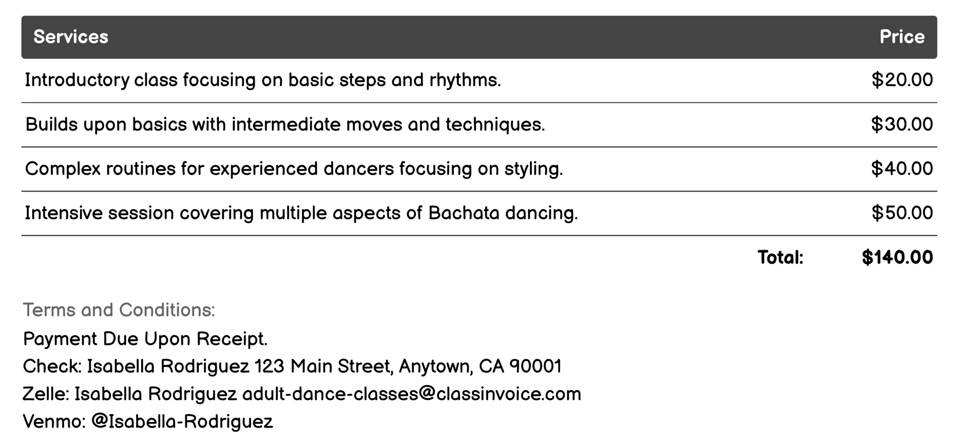959x446 pixels.
Task: Click the Venmo payment label
Action: (x=54, y=422)
